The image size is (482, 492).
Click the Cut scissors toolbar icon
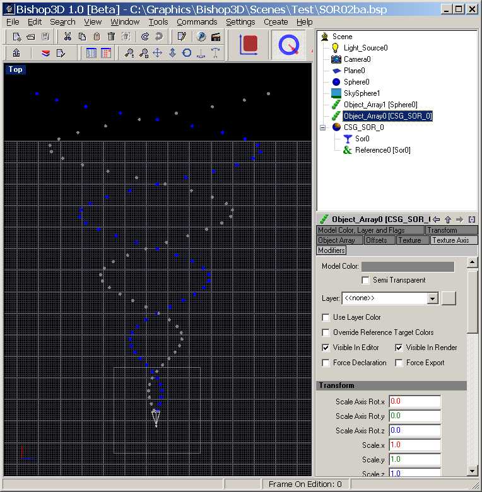(x=68, y=37)
